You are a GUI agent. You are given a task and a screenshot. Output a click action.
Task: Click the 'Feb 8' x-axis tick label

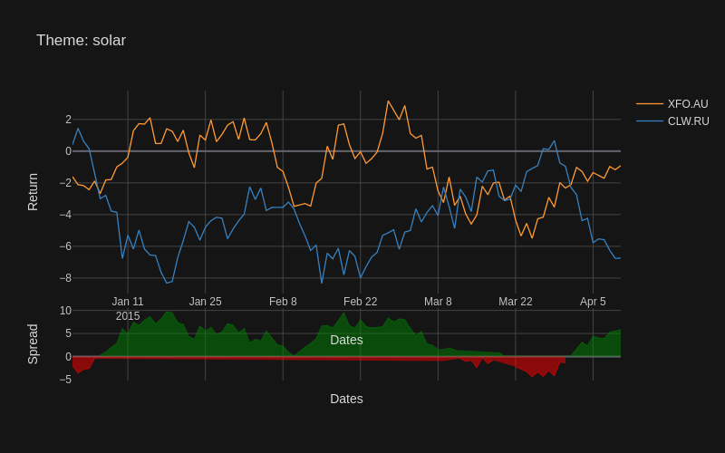pos(283,302)
